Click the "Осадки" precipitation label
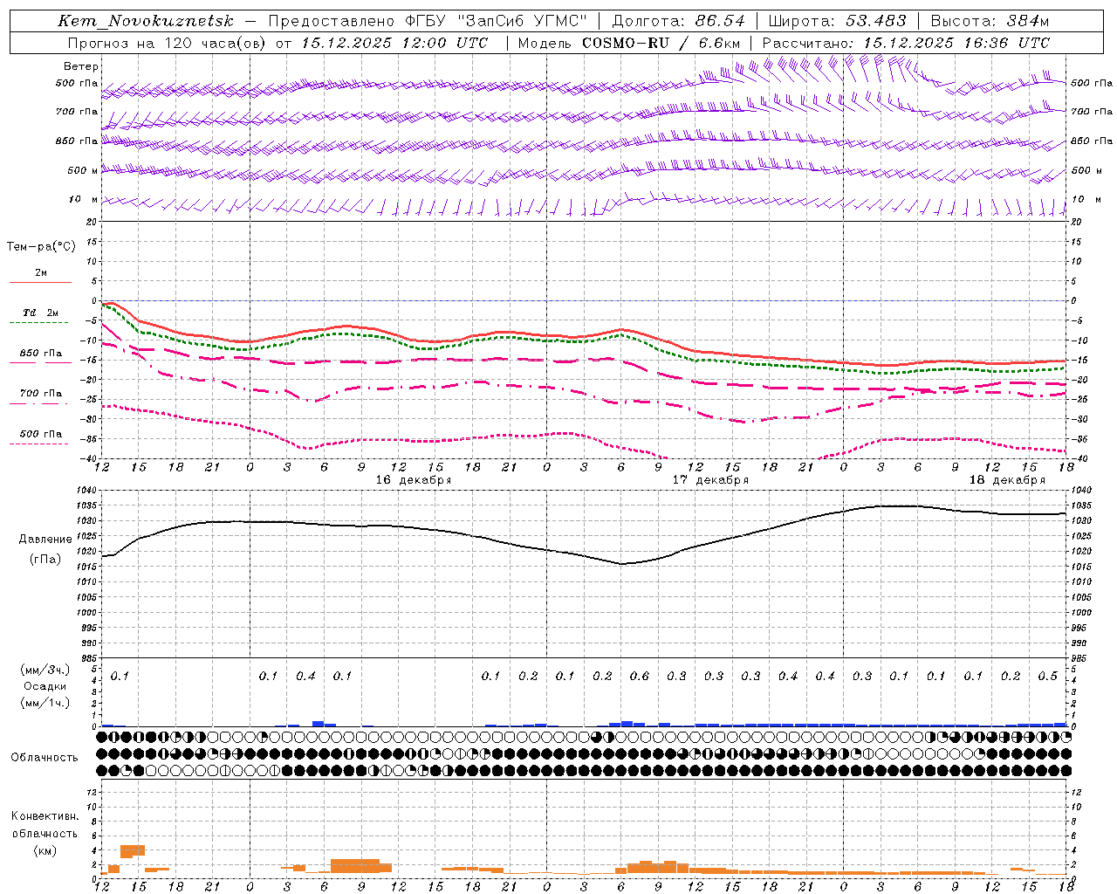 pyautogui.click(x=45, y=686)
